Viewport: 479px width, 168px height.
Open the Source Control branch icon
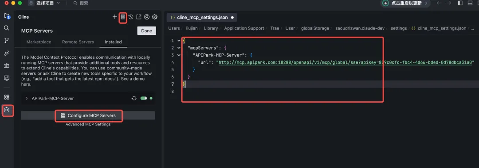pyautogui.click(x=6, y=41)
